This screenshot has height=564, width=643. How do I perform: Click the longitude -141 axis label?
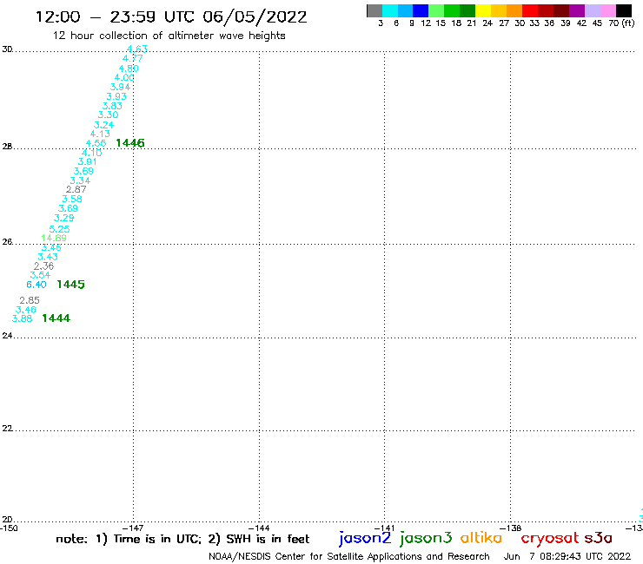pyautogui.click(x=385, y=528)
